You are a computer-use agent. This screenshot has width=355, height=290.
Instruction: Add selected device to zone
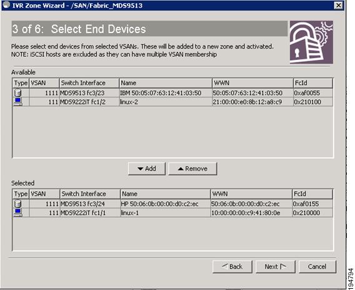click(x=147, y=169)
